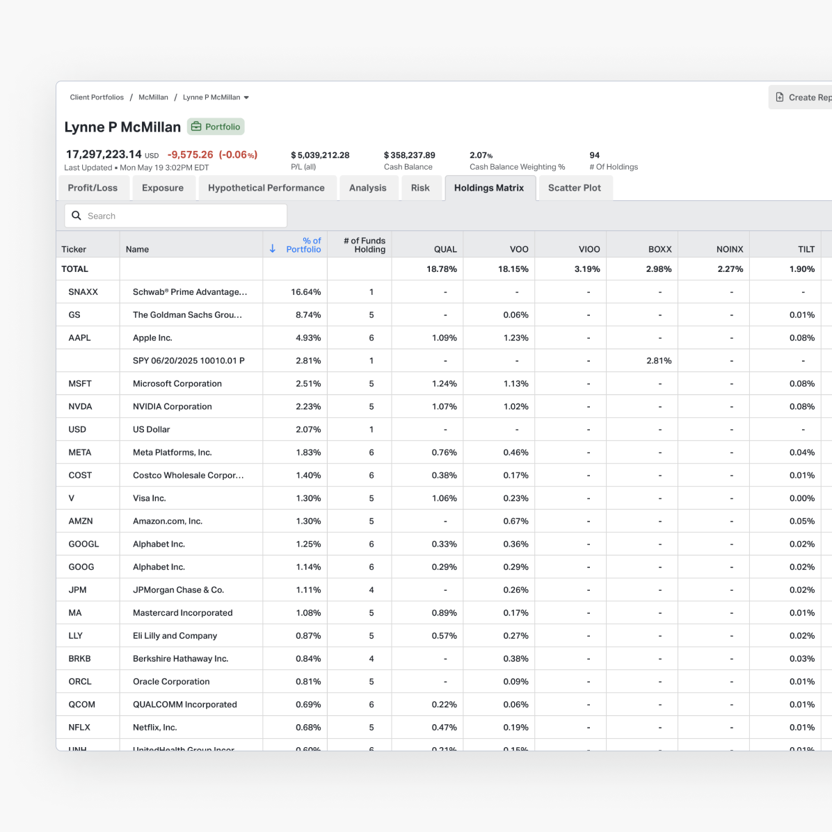Click the magnifier icon in the search box
Viewport: 832px width, 832px height.
[x=77, y=216]
